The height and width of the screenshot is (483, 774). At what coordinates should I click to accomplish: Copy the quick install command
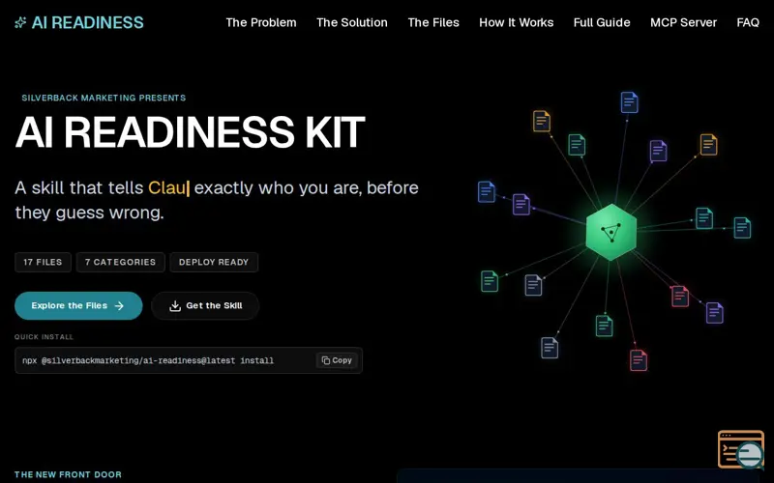point(337,360)
